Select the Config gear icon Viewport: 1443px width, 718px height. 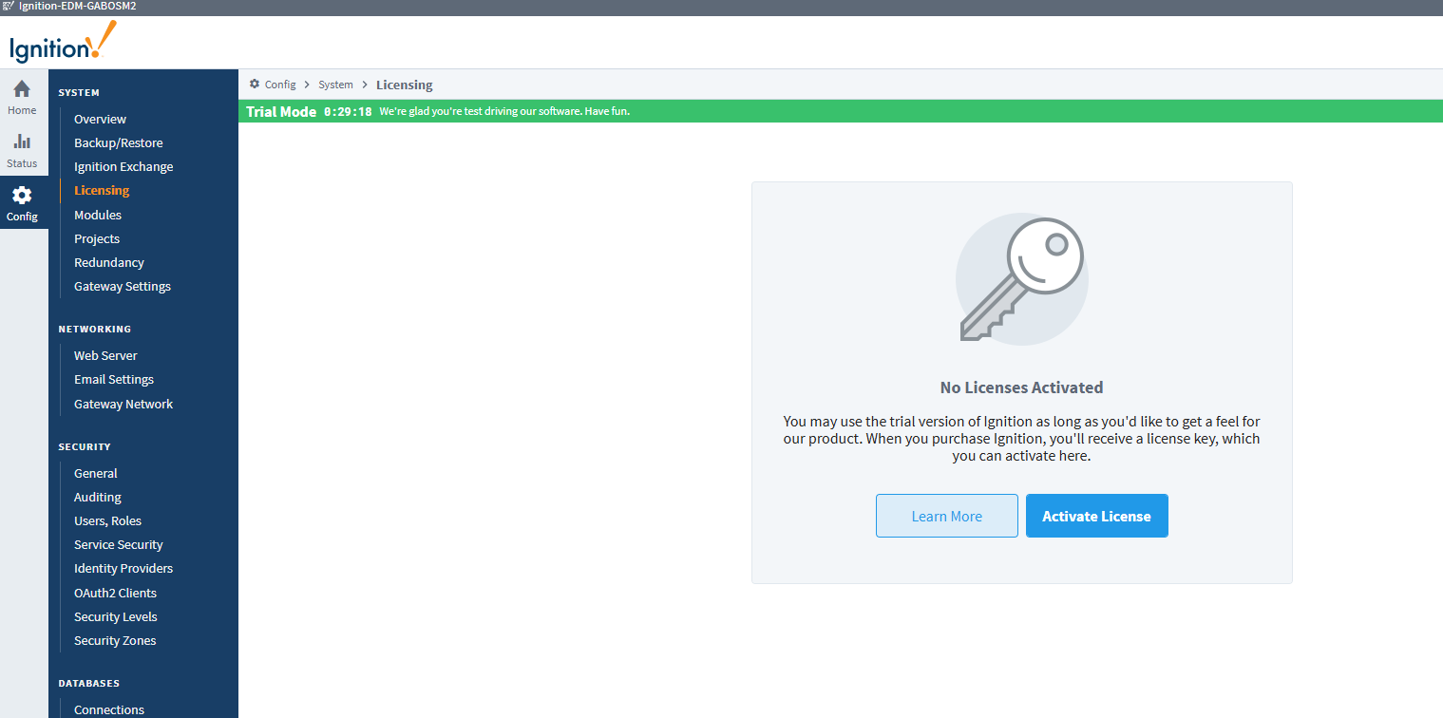(22, 196)
